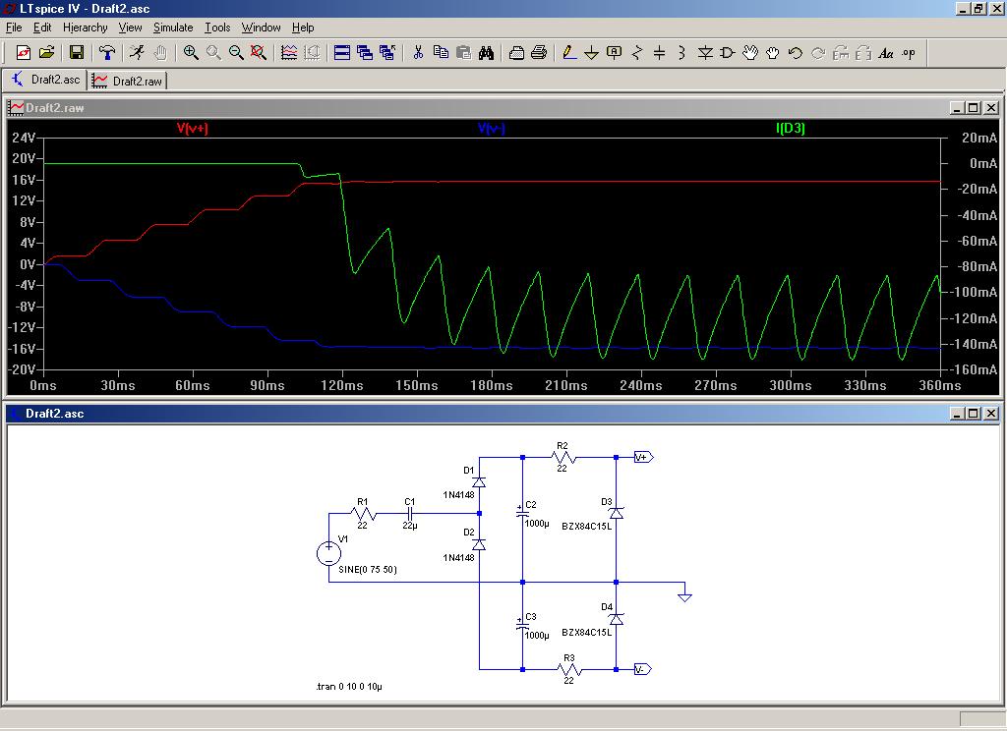
Task: Click the SINE(0 75 50) source text
Action: [x=368, y=569]
